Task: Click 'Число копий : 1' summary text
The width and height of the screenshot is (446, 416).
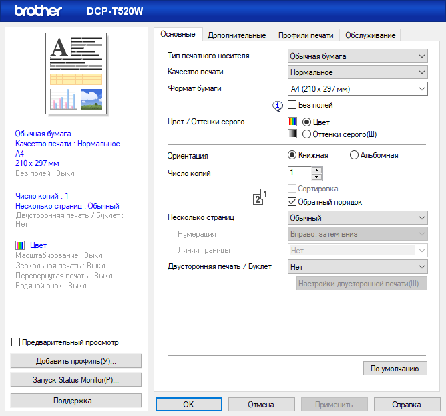Action: pyautogui.click(x=42, y=196)
